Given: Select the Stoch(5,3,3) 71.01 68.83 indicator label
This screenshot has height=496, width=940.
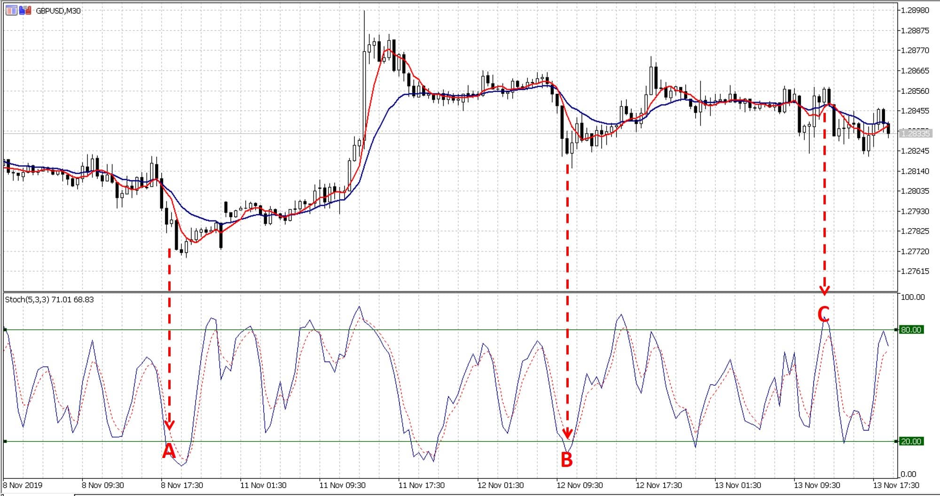Looking at the screenshot, I should pyautogui.click(x=49, y=299).
